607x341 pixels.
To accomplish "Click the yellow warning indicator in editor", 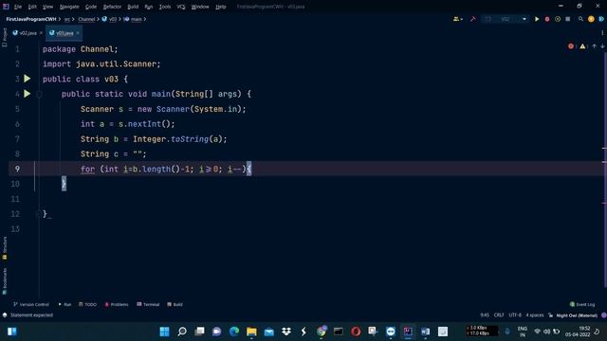I will pos(582,46).
